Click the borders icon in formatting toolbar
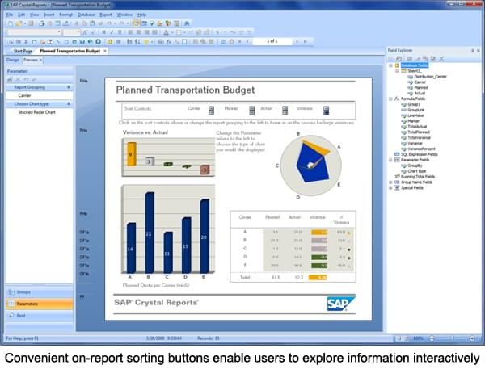 pos(179,32)
